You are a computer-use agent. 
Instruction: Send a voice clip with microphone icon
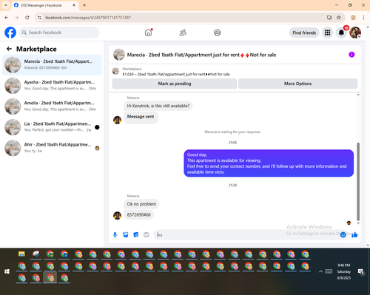tap(115, 235)
